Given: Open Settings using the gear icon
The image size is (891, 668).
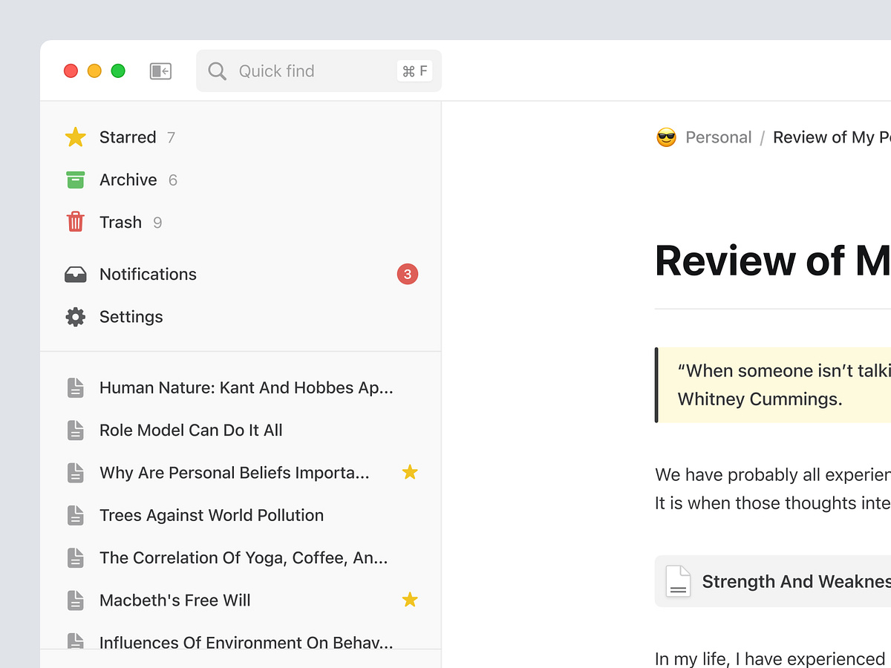Looking at the screenshot, I should point(75,316).
